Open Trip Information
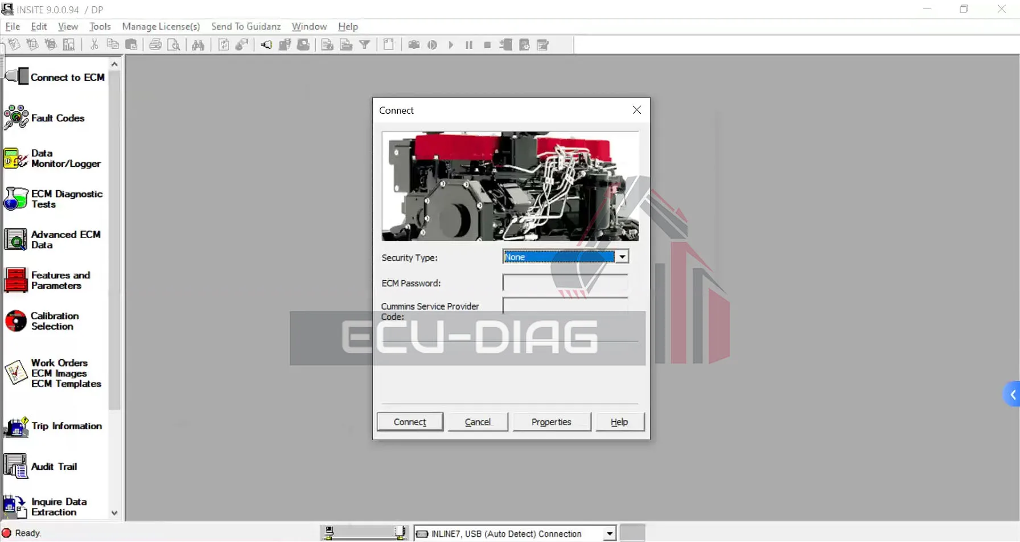1020x542 pixels. coord(53,426)
